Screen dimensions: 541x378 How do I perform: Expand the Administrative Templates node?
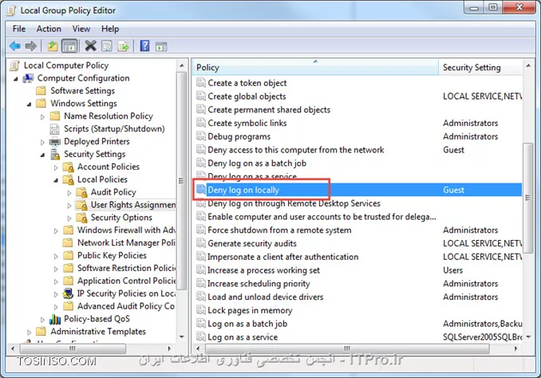point(29,332)
